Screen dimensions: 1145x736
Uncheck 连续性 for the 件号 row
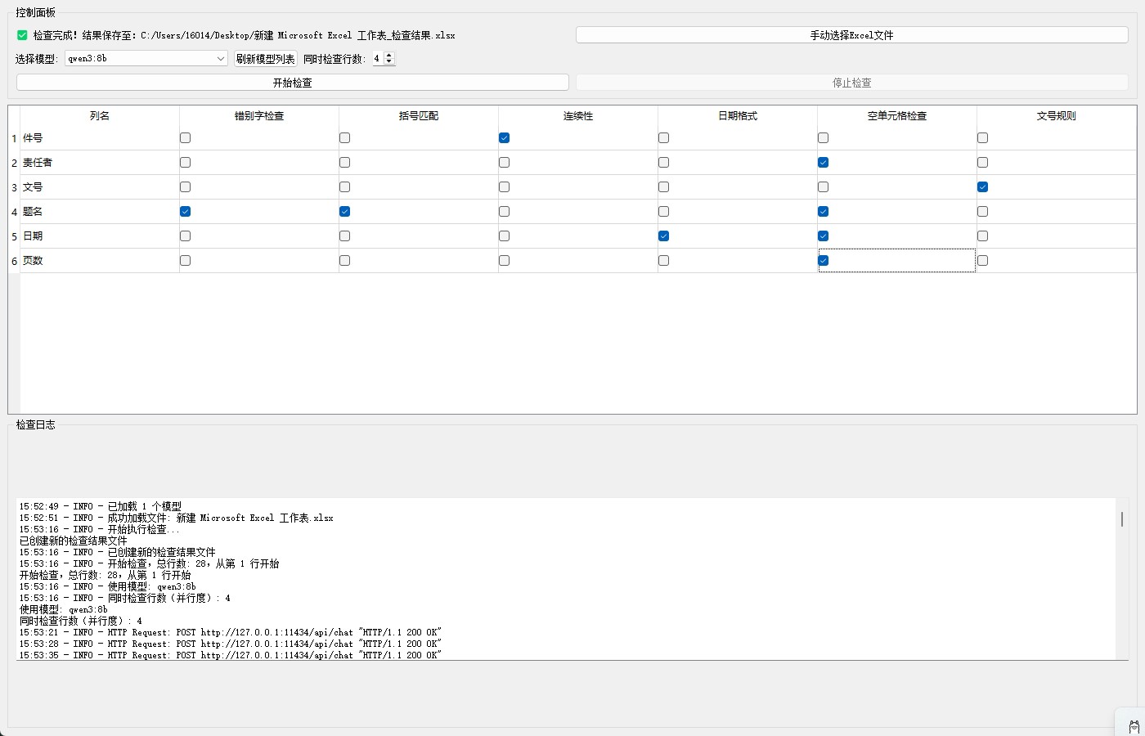point(504,138)
